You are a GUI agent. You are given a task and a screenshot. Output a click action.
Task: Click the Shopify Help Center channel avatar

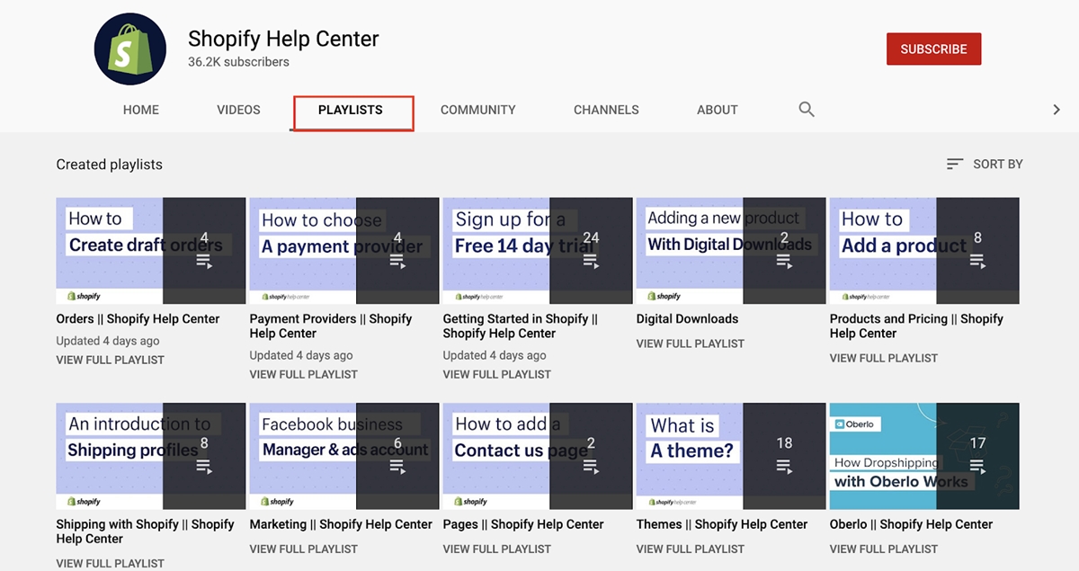click(x=130, y=49)
